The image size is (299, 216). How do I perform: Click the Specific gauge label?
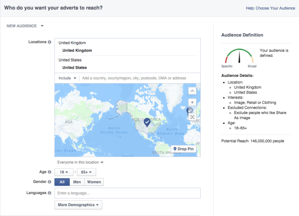(227, 66)
